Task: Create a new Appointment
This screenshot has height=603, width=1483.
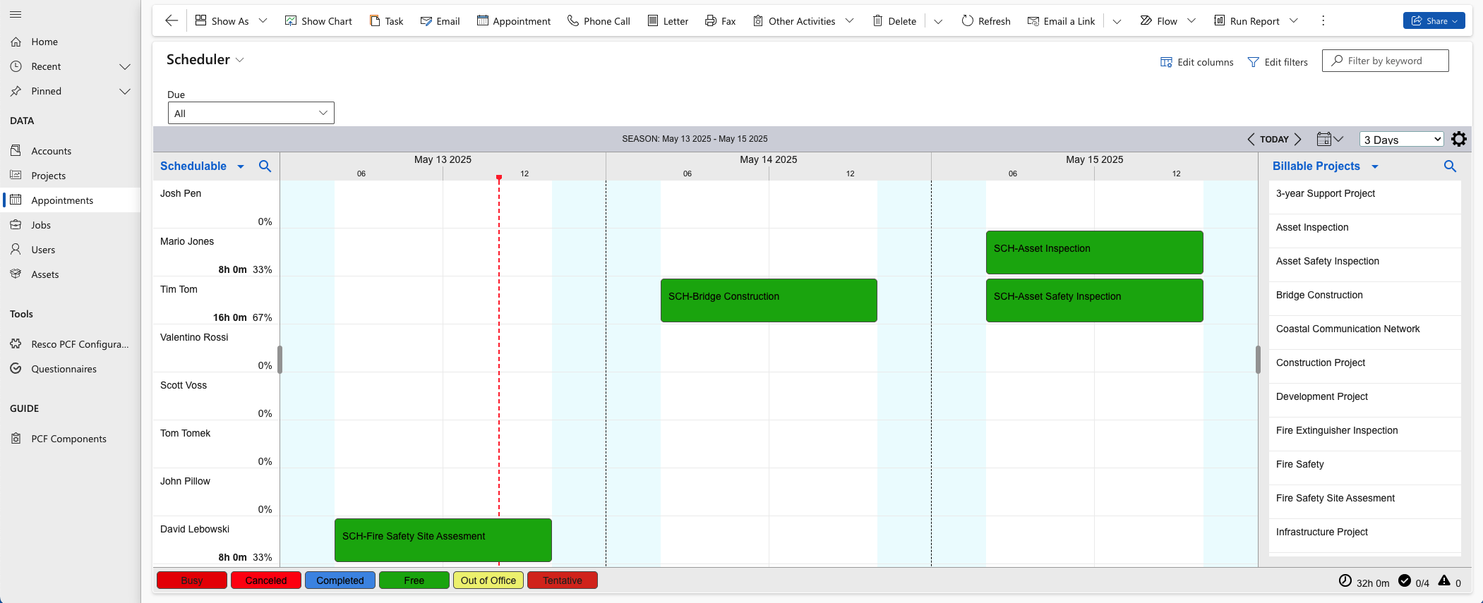Action: click(513, 20)
